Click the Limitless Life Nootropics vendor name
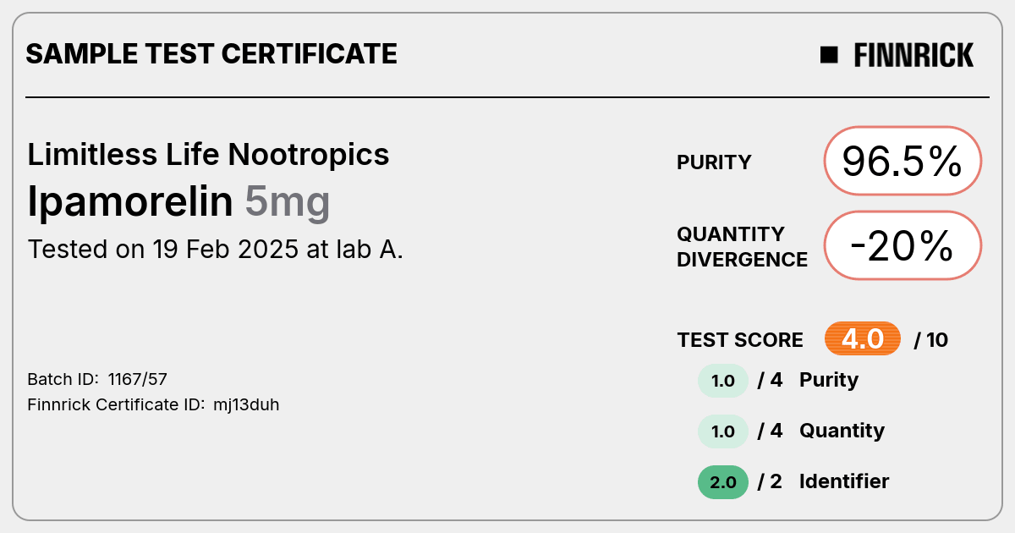1015x533 pixels. (x=208, y=155)
